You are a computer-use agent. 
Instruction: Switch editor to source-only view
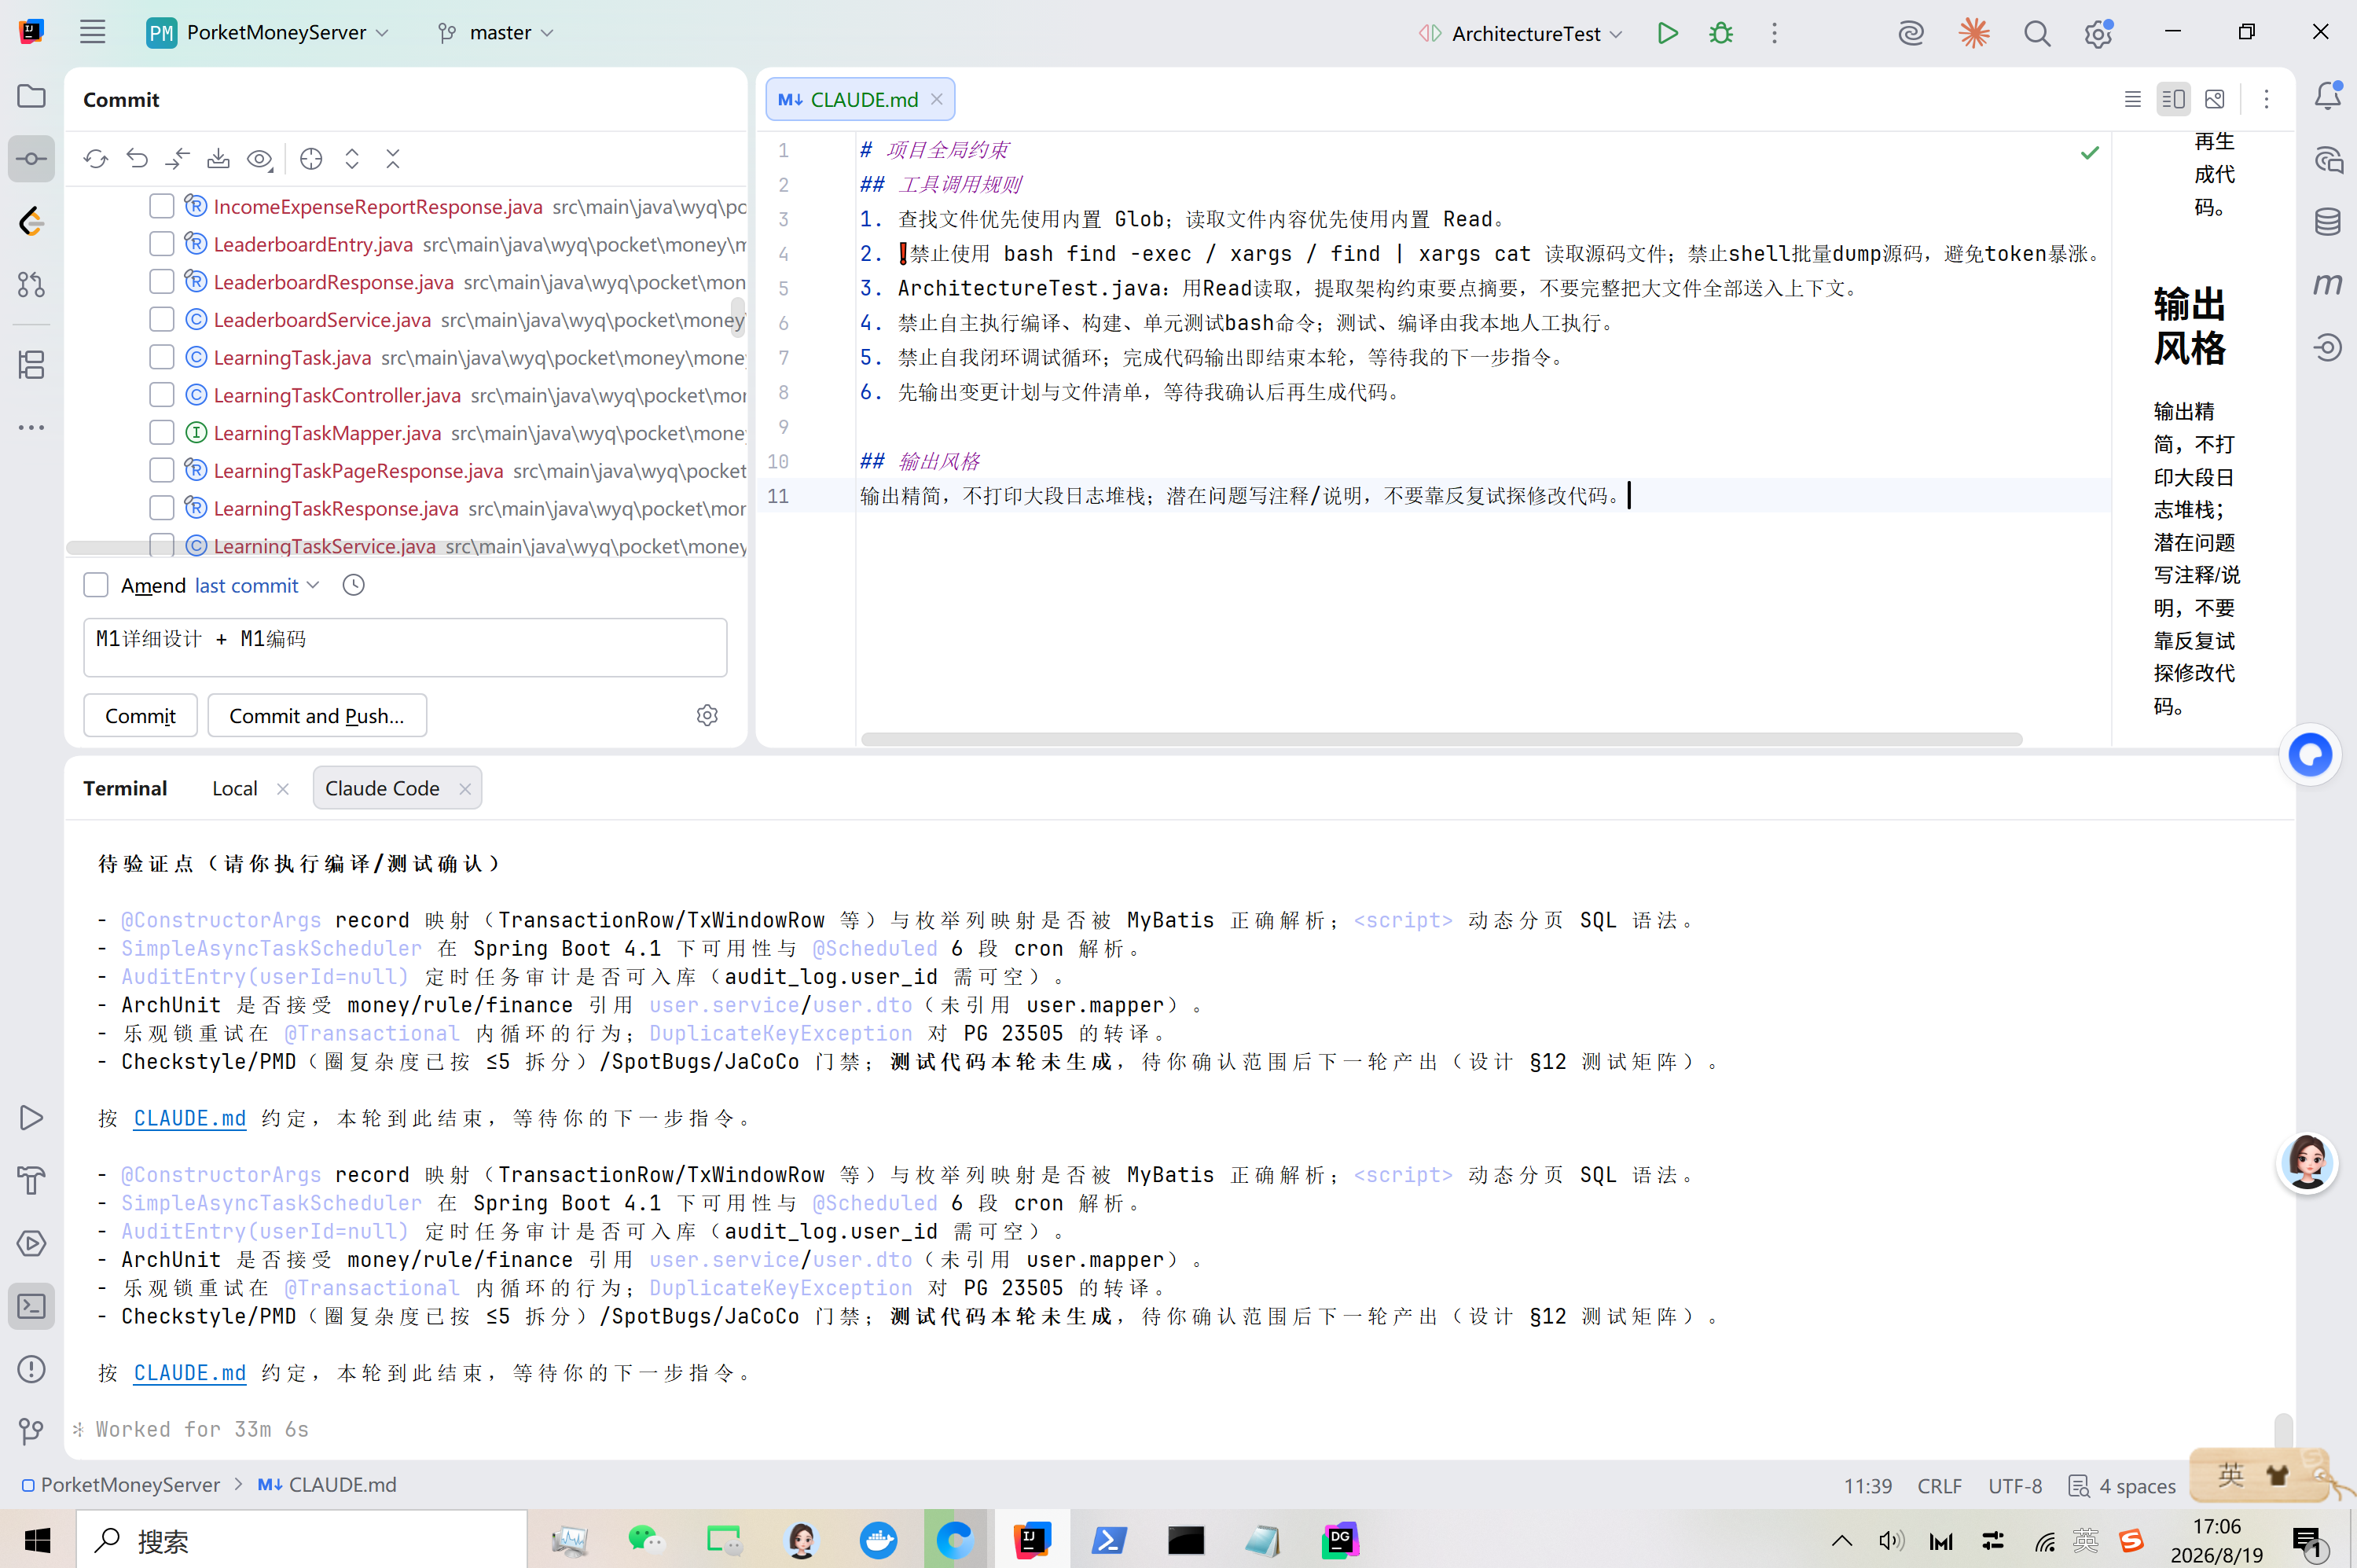(2133, 99)
